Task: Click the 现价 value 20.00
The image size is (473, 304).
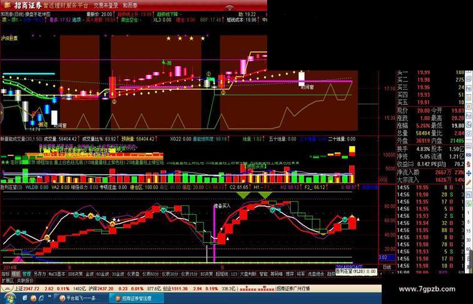Action: click(x=424, y=110)
